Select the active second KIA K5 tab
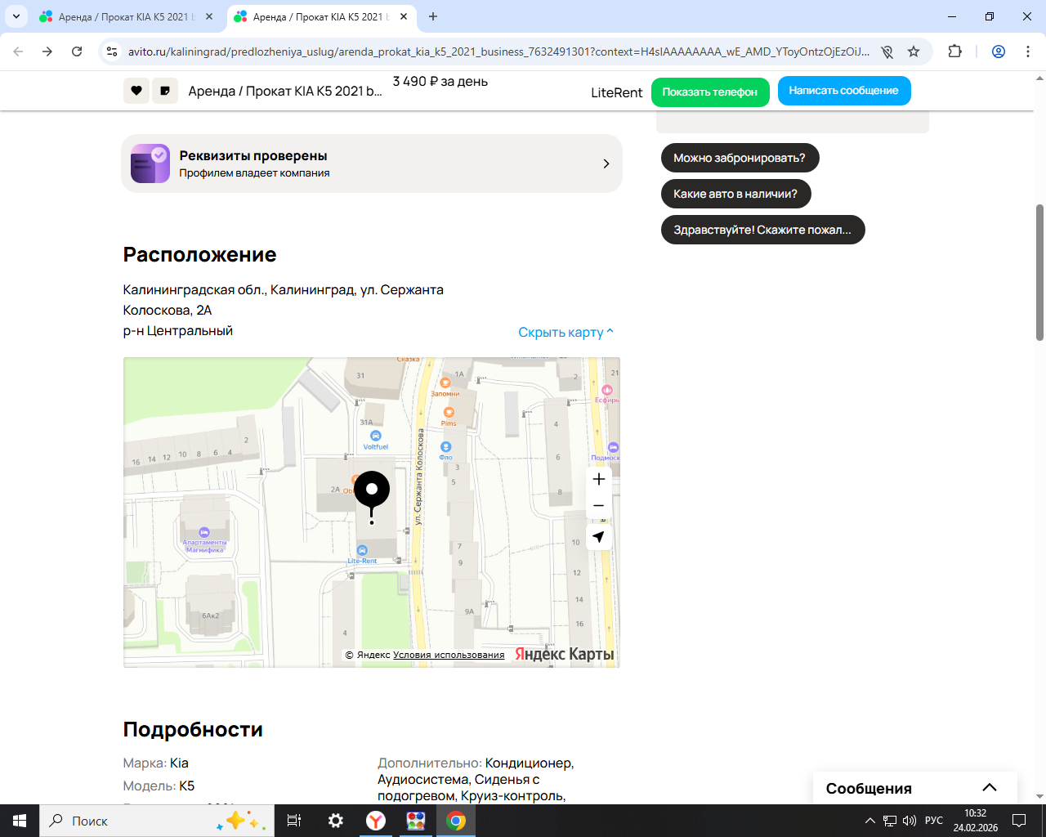Image resolution: width=1046 pixels, height=837 pixels. coord(321,16)
